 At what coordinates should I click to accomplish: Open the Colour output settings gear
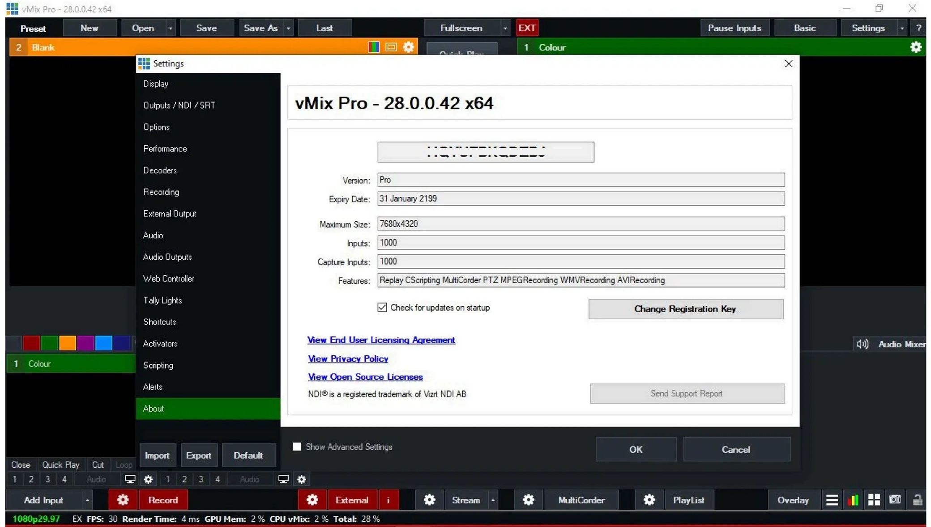tap(916, 47)
